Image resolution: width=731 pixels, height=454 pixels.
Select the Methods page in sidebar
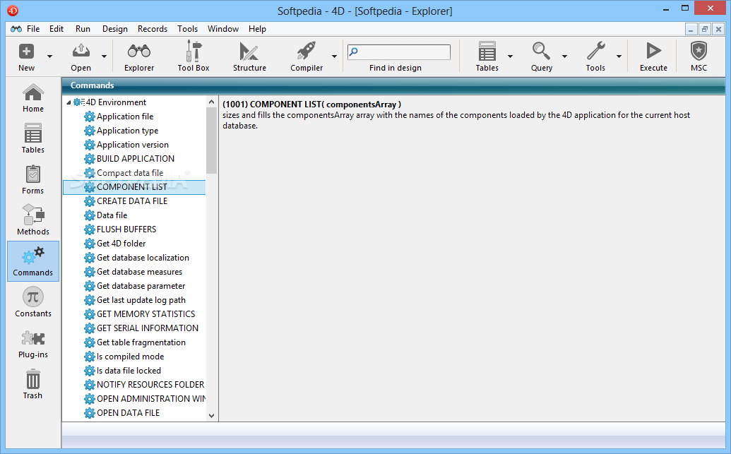coord(33,220)
